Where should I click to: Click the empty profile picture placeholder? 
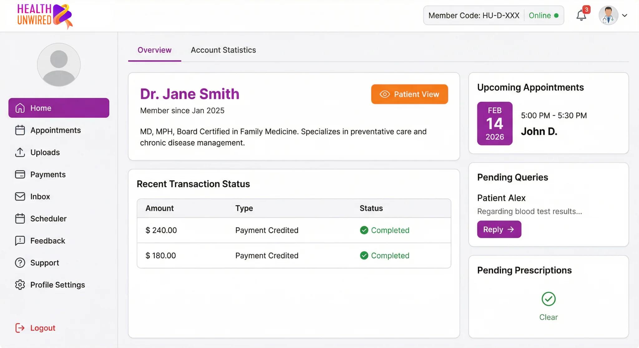pyautogui.click(x=59, y=64)
